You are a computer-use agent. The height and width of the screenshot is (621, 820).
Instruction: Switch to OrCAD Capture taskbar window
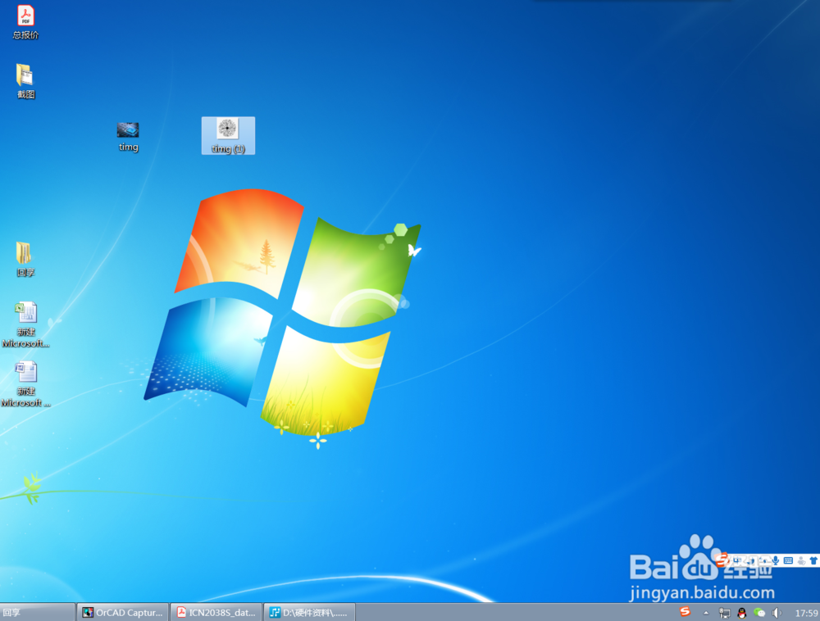pos(124,612)
